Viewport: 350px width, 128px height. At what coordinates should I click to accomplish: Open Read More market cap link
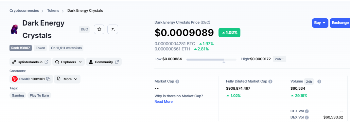coord(164,101)
